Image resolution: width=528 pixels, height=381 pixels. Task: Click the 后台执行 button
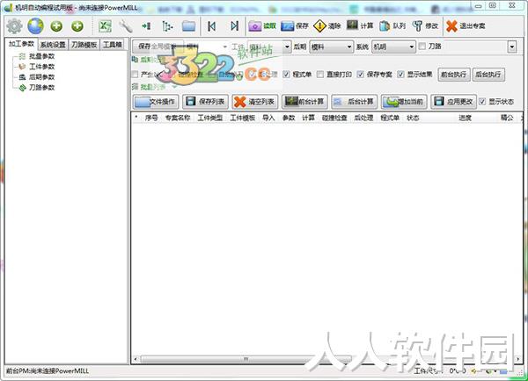click(x=488, y=75)
